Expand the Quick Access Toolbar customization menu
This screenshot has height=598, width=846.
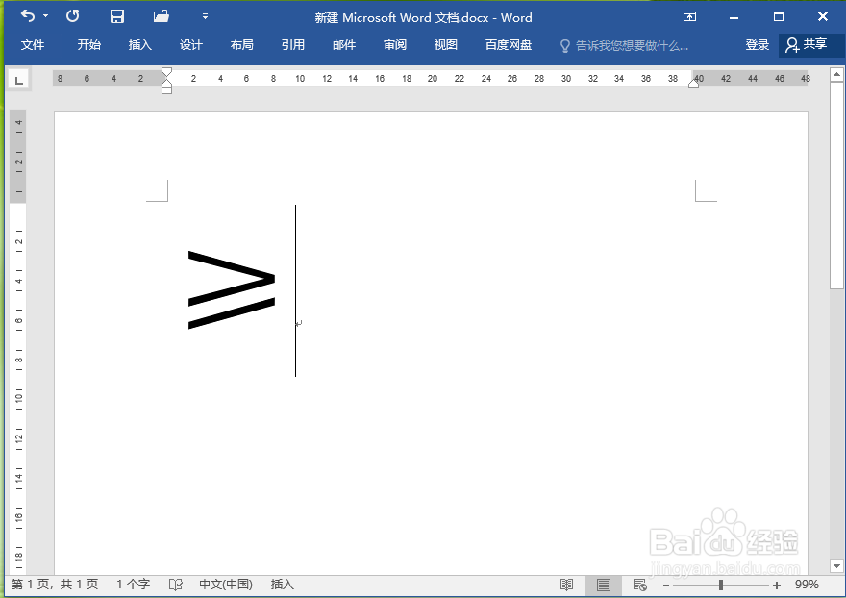tap(204, 16)
